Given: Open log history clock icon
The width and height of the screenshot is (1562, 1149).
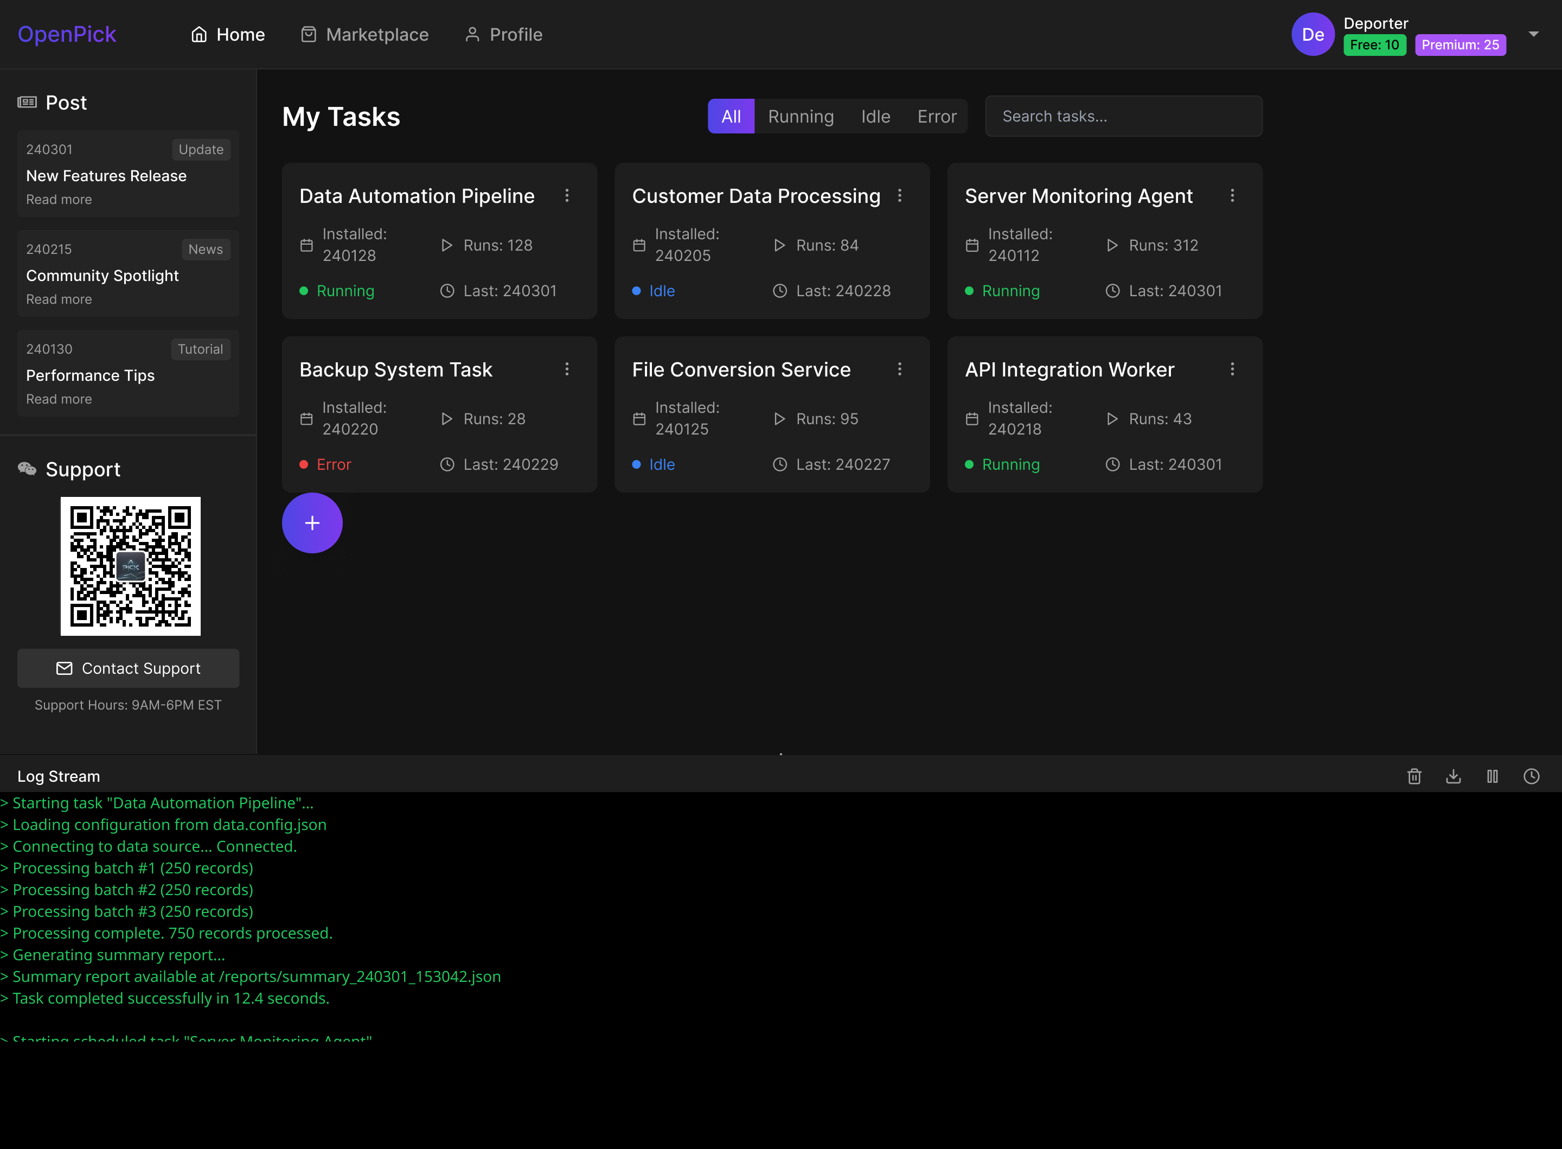Looking at the screenshot, I should [1531, 776].
